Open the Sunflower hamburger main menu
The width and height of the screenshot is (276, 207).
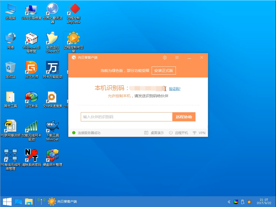coord(177,58)
